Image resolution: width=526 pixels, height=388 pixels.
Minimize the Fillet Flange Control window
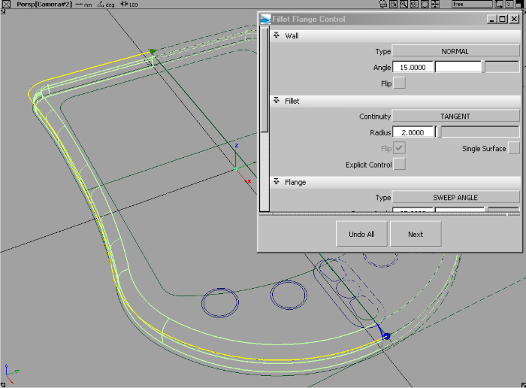click(x=491, y=19)
